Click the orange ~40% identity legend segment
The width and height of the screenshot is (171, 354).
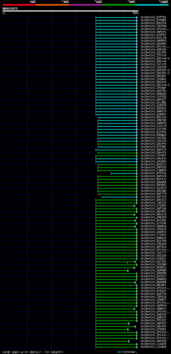[52, 5]
